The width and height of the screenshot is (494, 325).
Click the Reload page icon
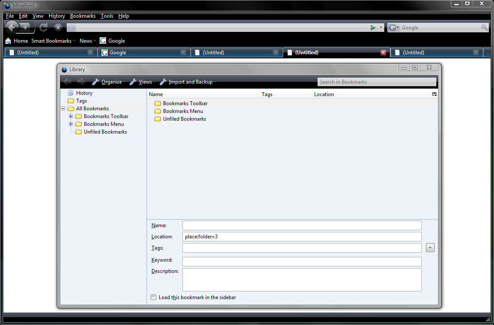(x=43, y=27)
